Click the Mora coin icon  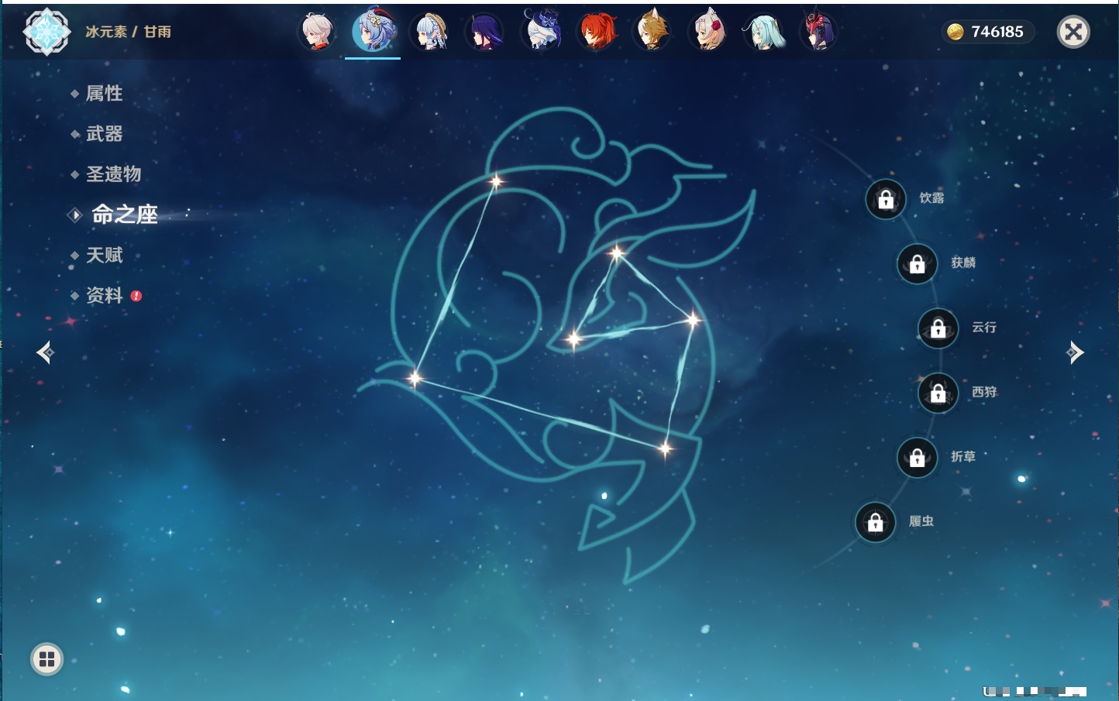955,32
